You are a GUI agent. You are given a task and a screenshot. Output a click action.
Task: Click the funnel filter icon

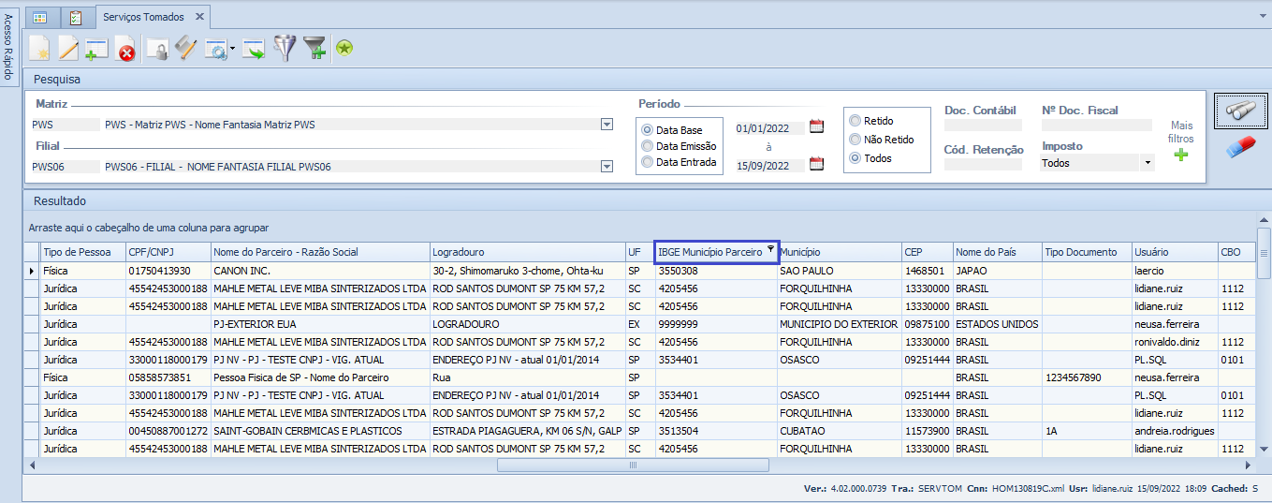[x=284, y=49]
